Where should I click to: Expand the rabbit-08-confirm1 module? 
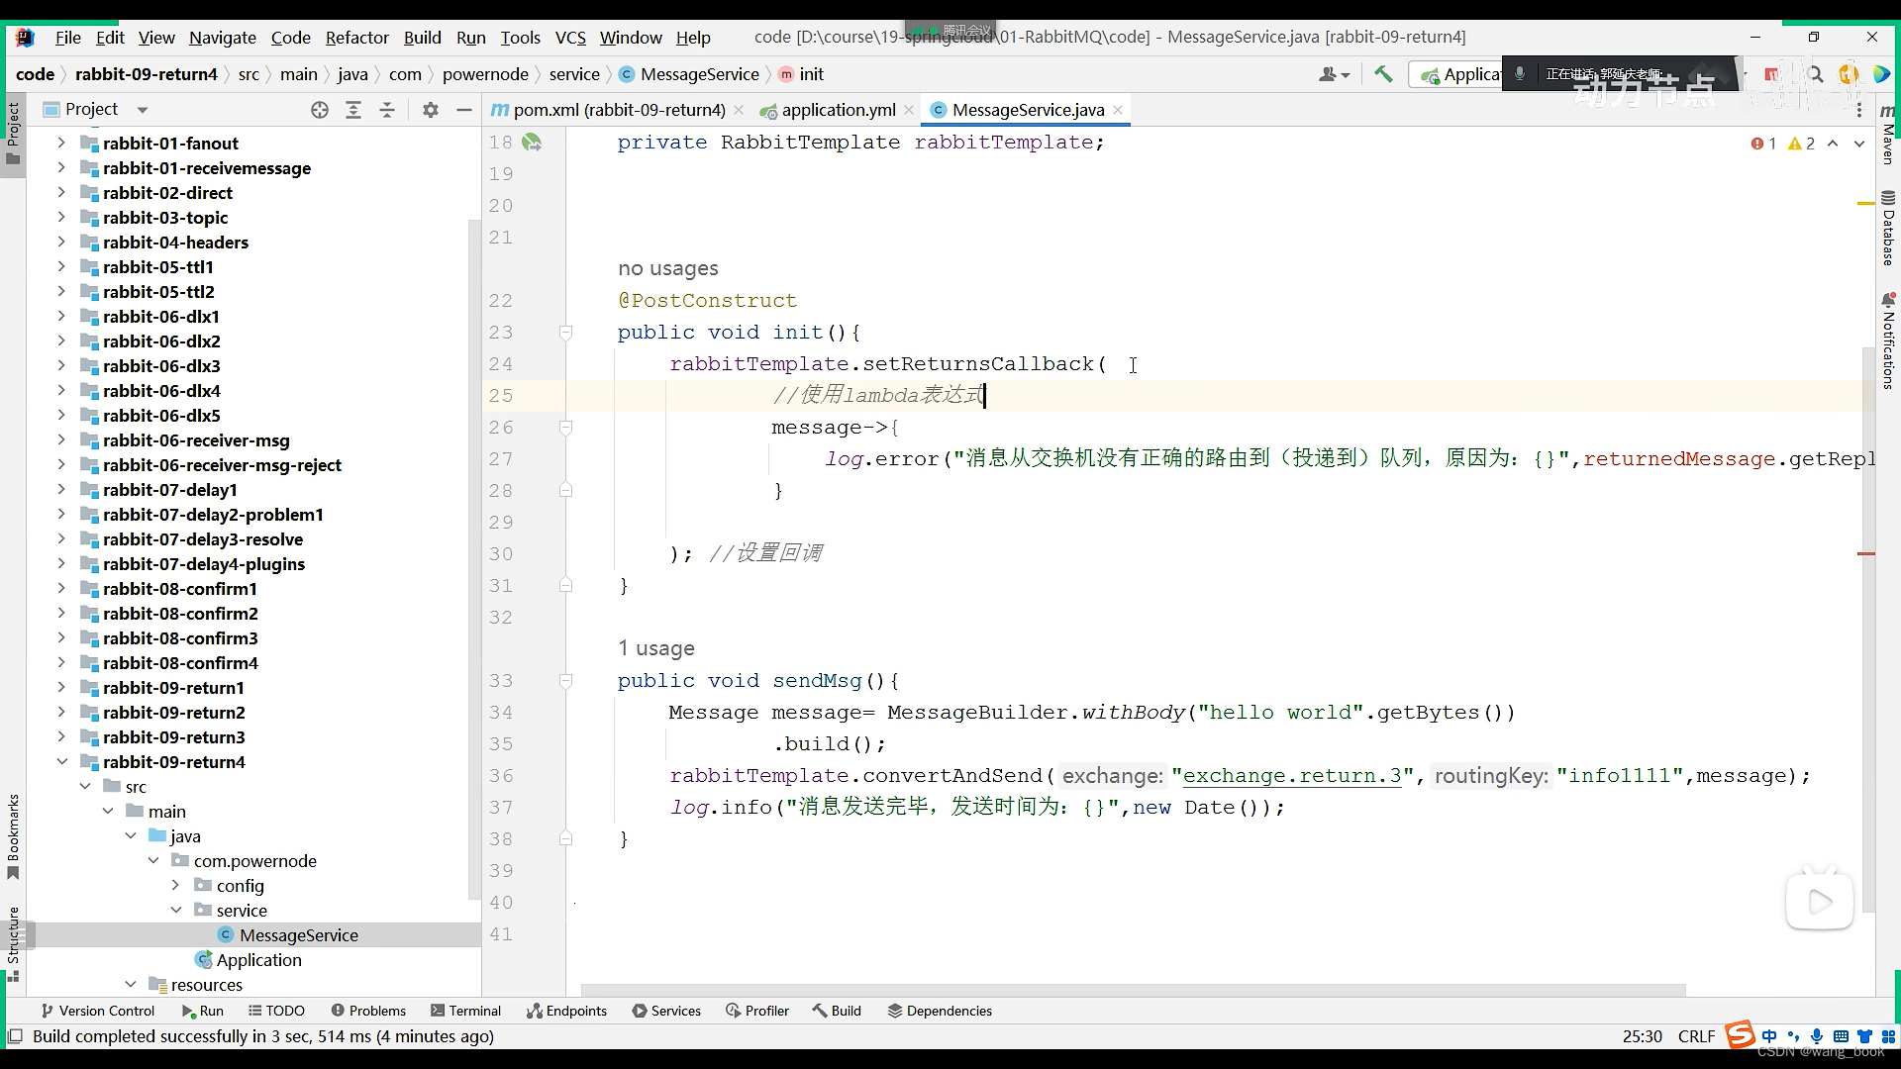(x=61, y=589)
